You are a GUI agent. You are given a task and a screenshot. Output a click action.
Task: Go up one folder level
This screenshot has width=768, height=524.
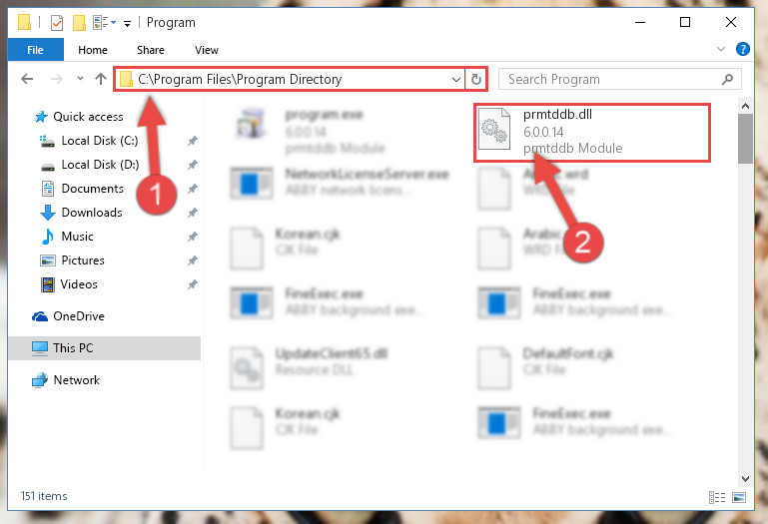click(x=101, y=79)
